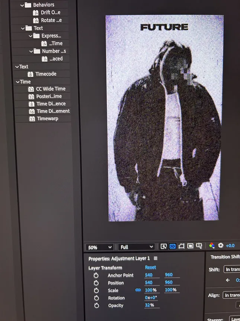Click the Transition Shifter panel tab
Image resolution: width=240 pixels, height=321 pixels.
tap(225, 257)
